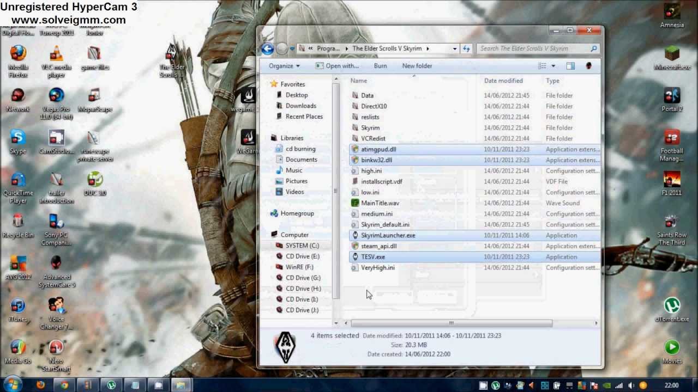
Task: Open the Movies desktop shortcut
Action: pos(672,352)
